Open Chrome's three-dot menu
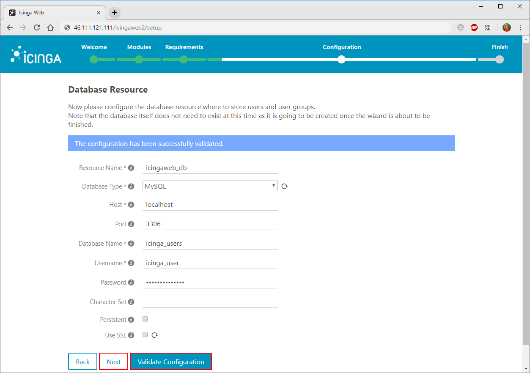 pos(520,27)
